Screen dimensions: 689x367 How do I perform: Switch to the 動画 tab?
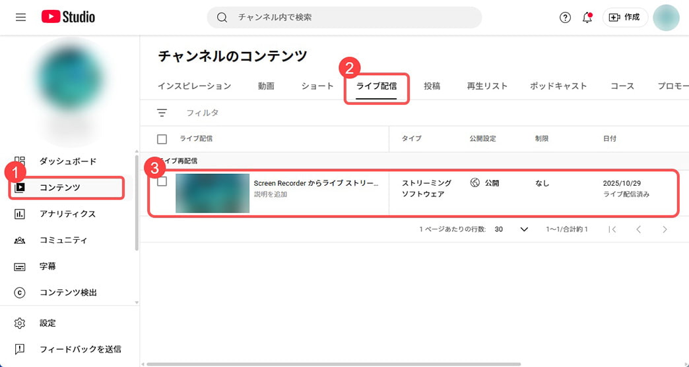coord(266,86)
